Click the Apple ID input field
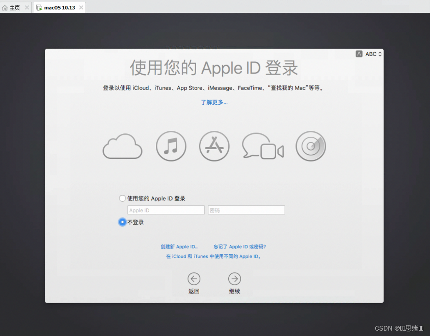430x336 pixels. click(166, 210)
